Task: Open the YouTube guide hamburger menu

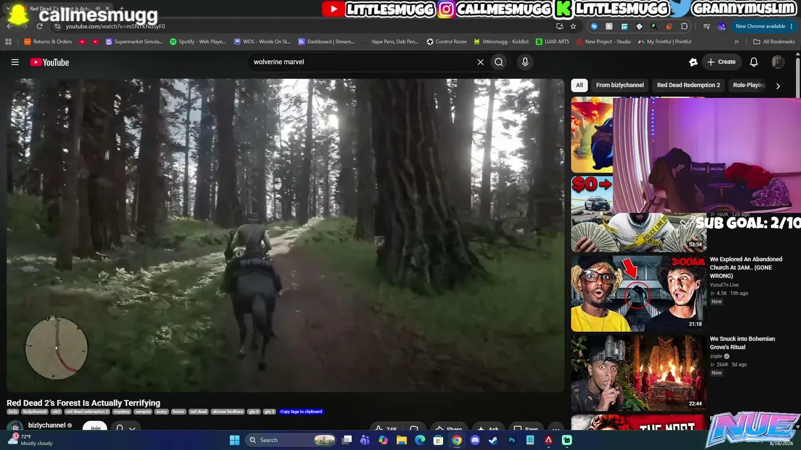Action: (15, 62)
